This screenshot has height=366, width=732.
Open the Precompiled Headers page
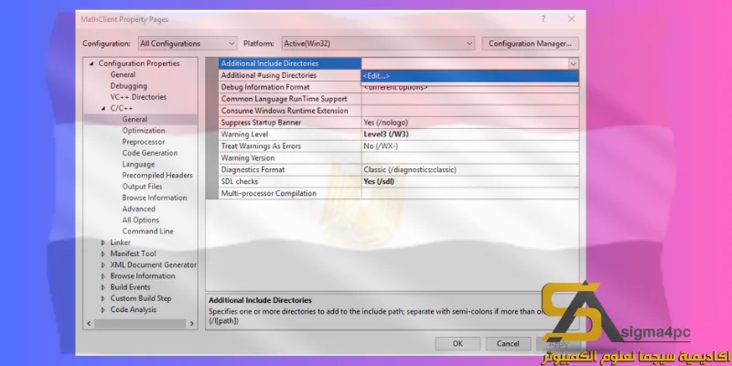click(x=157, y=176)
